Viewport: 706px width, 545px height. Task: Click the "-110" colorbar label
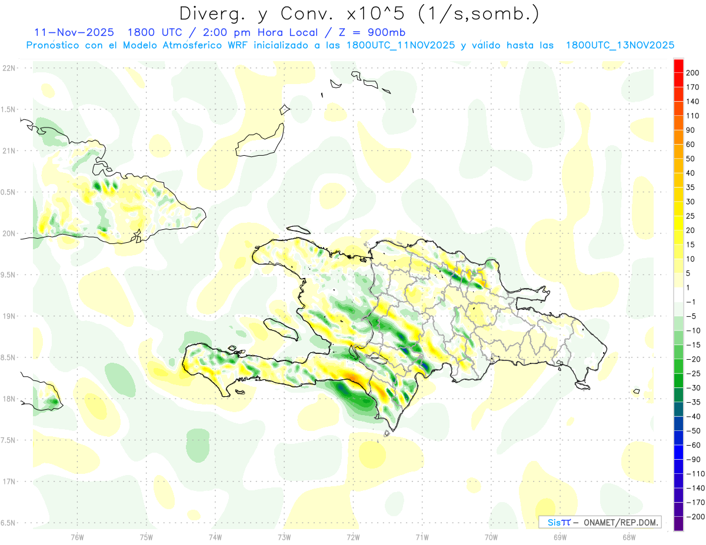tap(695, 474)
